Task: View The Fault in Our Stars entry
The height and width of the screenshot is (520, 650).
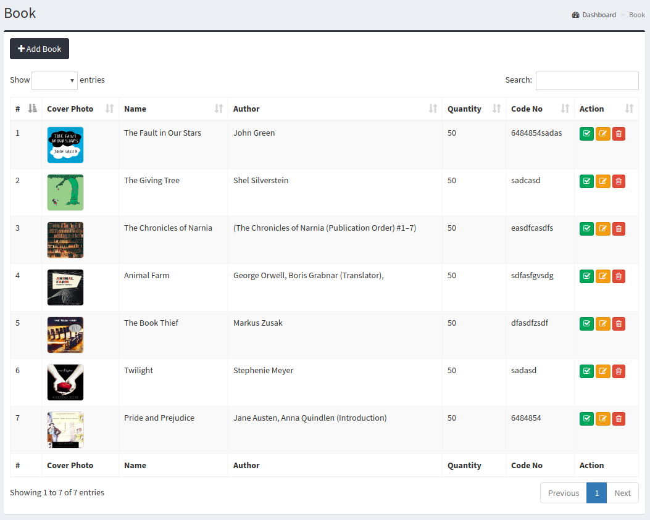Action: coord(586,133)
